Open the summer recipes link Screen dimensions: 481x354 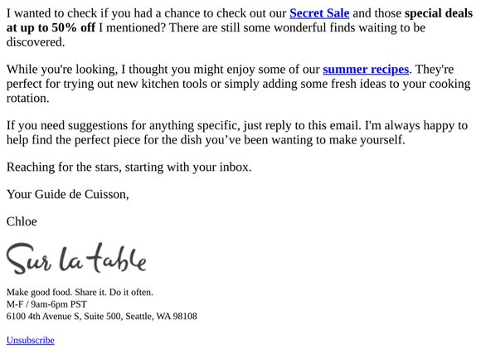tap(366, 70)
